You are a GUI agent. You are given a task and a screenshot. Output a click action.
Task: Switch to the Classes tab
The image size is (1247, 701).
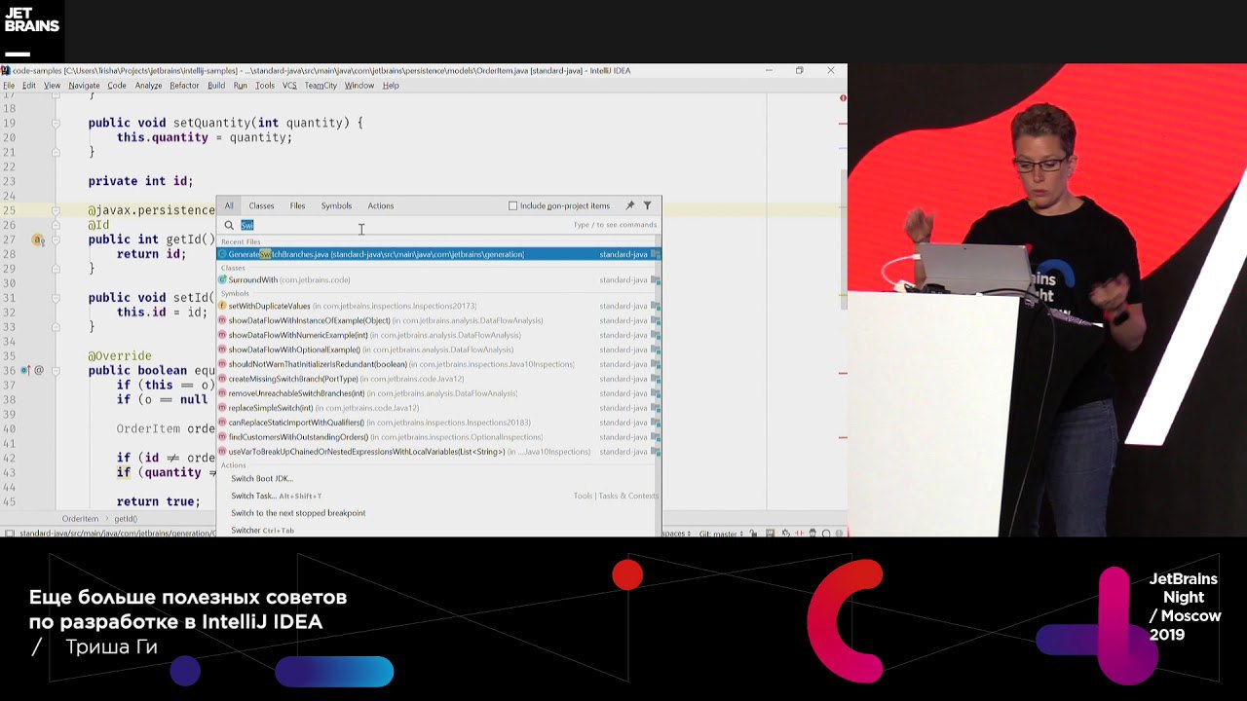[261, 205]
